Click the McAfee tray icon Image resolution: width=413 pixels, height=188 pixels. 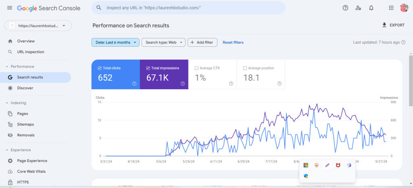(338, 165)
